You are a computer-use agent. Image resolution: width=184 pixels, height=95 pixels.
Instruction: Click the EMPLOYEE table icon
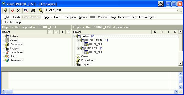click(x=82, y=48)
